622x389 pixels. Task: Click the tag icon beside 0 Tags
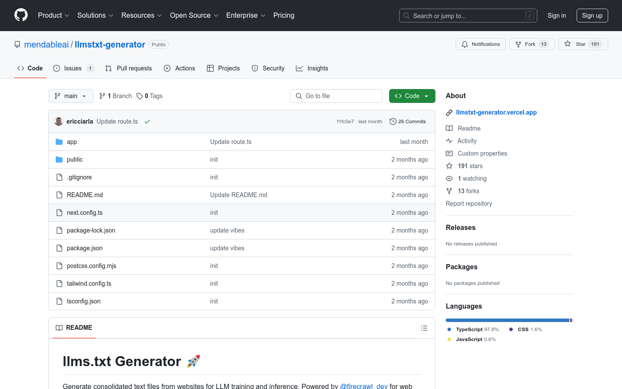[x=140, y=96]
